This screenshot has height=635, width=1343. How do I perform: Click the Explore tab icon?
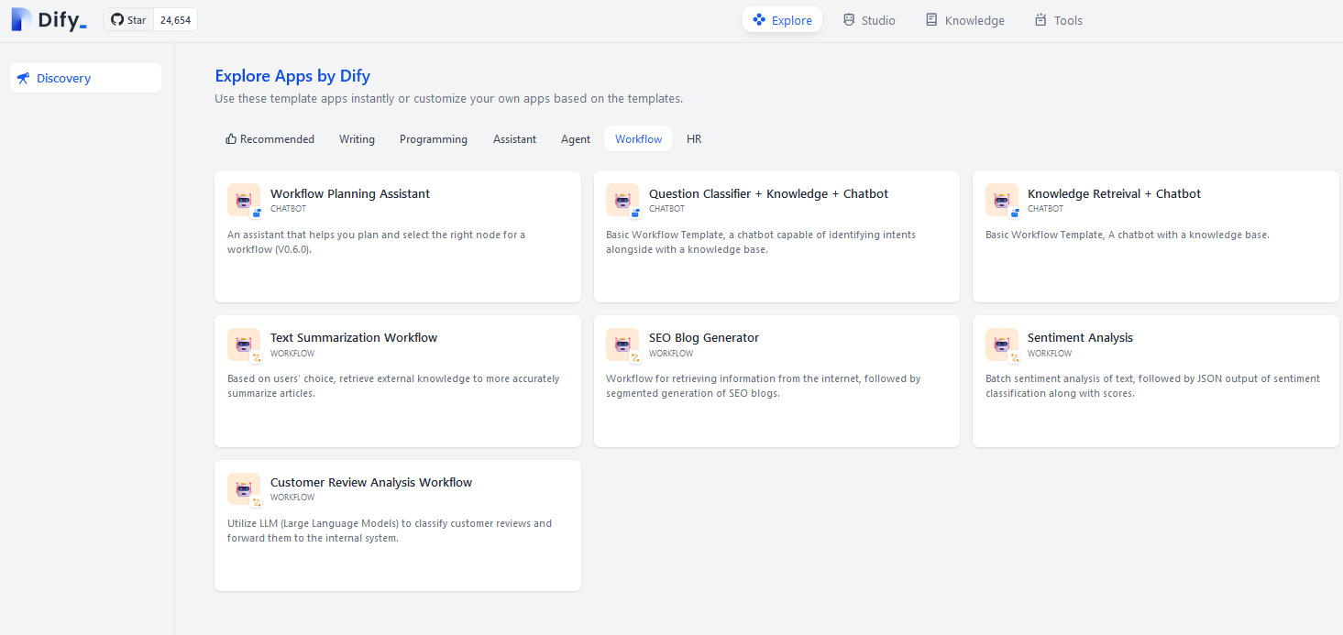[x=759, y=19]
